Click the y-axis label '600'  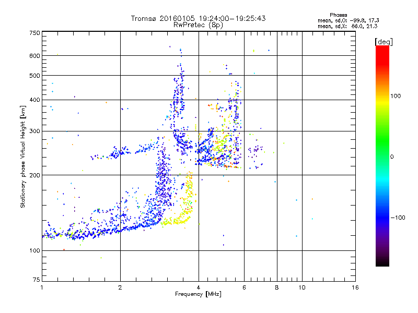point(34,56)
